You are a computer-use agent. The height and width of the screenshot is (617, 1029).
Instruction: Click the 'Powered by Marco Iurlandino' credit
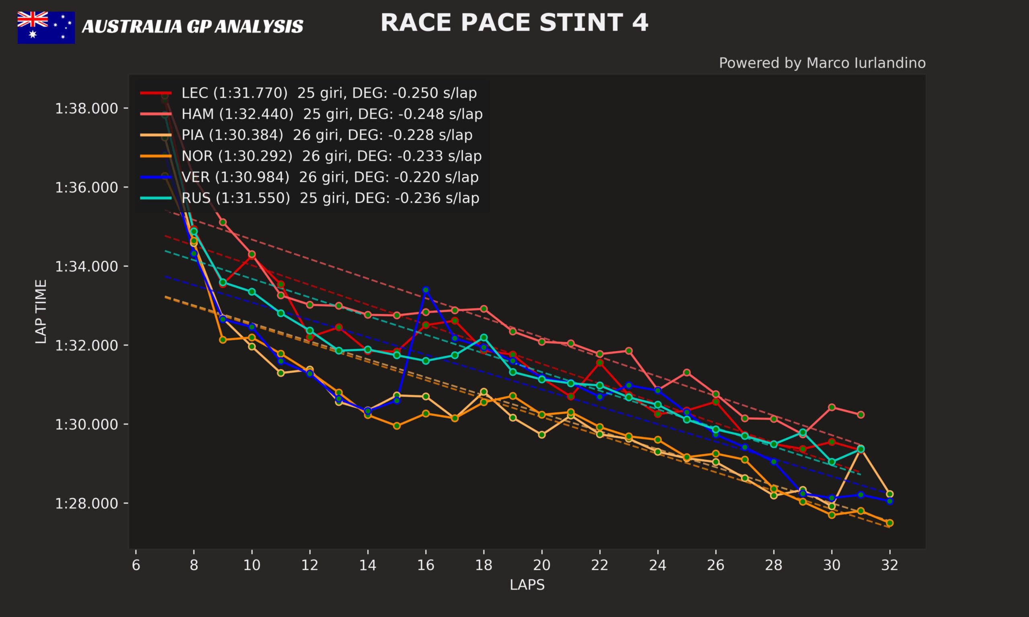(822, 63)
